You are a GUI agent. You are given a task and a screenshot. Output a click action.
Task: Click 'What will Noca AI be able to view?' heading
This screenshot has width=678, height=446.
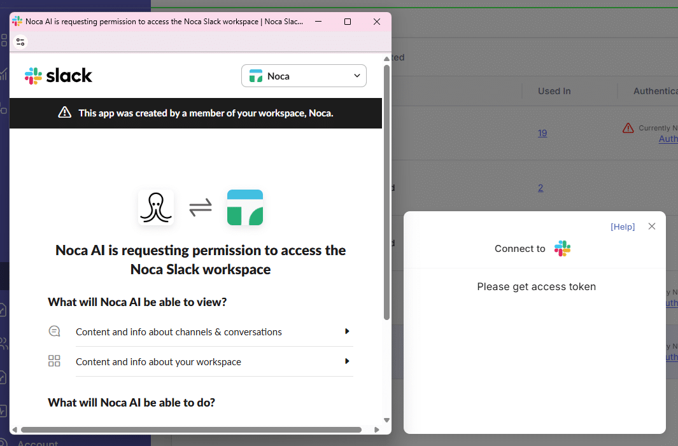pos(138,302)
